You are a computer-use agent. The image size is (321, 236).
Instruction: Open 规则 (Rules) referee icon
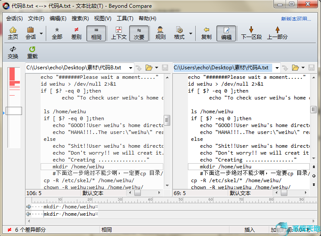[x=160, y=33]
